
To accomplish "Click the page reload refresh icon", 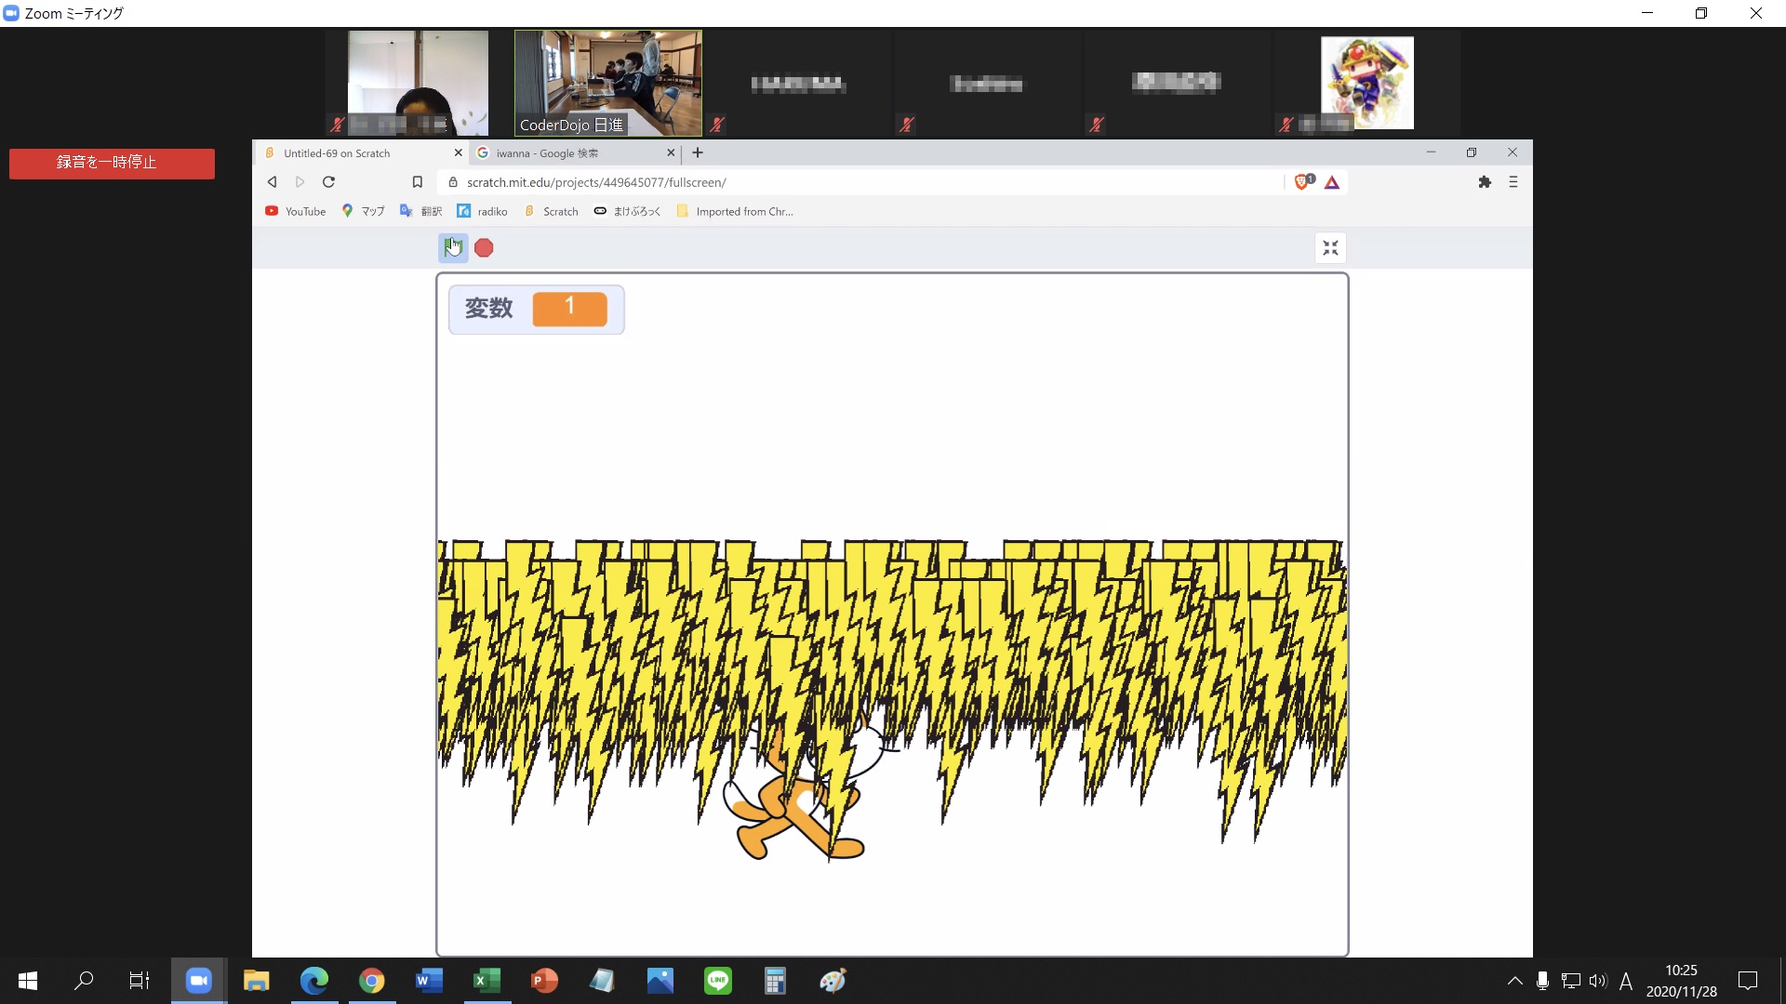I will (x=328, y=181).
